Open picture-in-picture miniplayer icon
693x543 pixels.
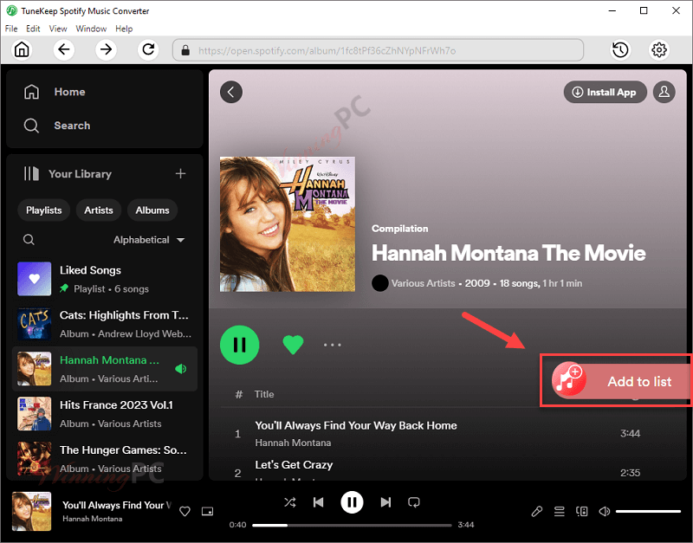(207, 511)
